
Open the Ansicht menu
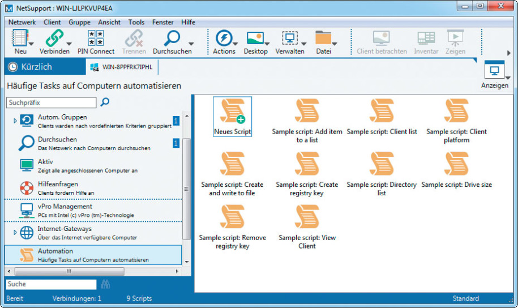tap(109, 22)
